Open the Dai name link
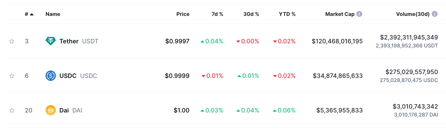 64,110
